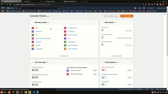Grab the Recently visited widget drag handle
The height and width of the screenshot is (94, 168).
33,22
